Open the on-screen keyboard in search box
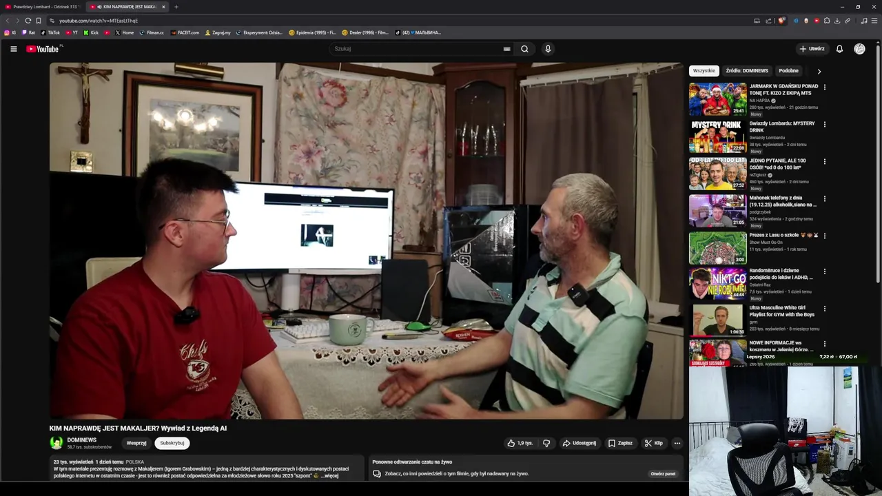Image resolution: width=882 pixels, height=496 pixels. point(506,49)
